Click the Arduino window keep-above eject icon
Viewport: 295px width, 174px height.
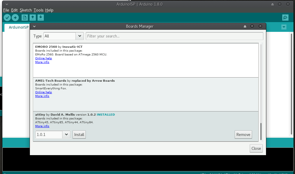coord(273,4)
